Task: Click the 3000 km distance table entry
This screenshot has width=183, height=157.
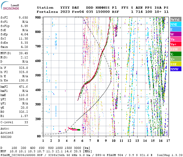Action: point(77,148)
